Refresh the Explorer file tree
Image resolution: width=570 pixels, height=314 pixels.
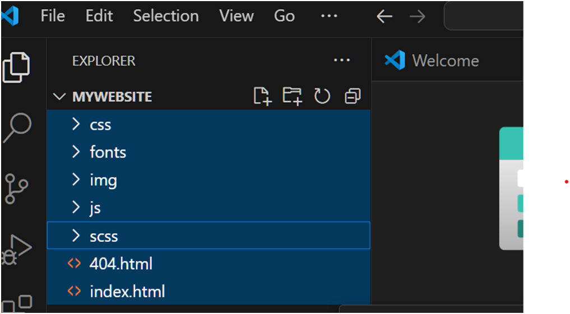[322, 96]
